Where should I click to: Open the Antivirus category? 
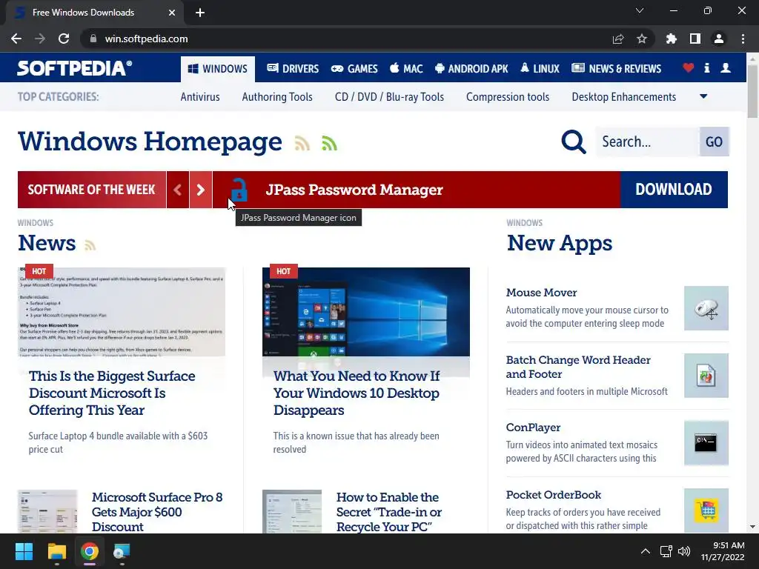200,97
